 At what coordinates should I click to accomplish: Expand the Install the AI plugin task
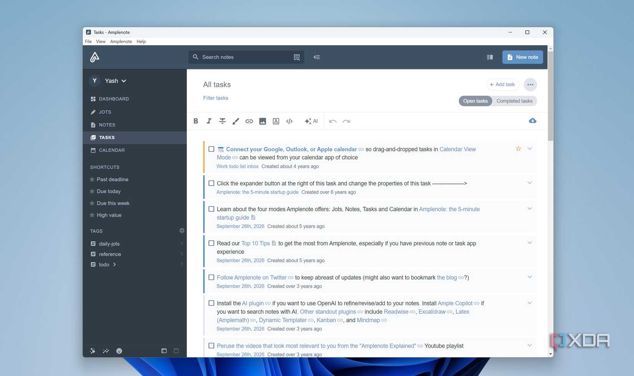tap(529, 303)
